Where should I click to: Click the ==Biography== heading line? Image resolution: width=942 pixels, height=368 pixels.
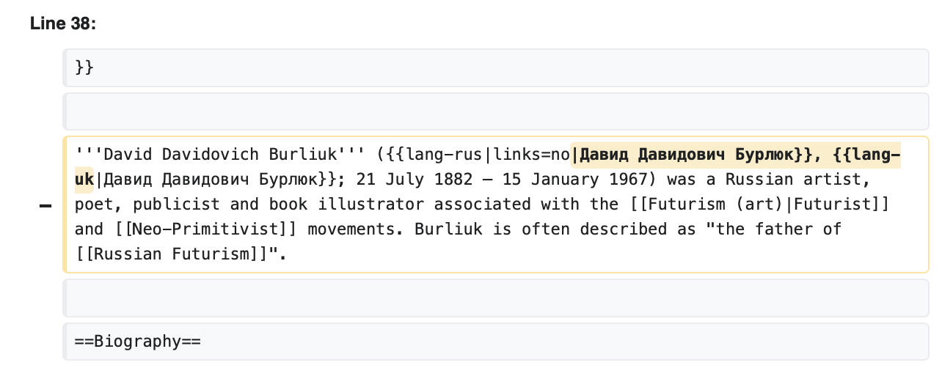(496, 342)
